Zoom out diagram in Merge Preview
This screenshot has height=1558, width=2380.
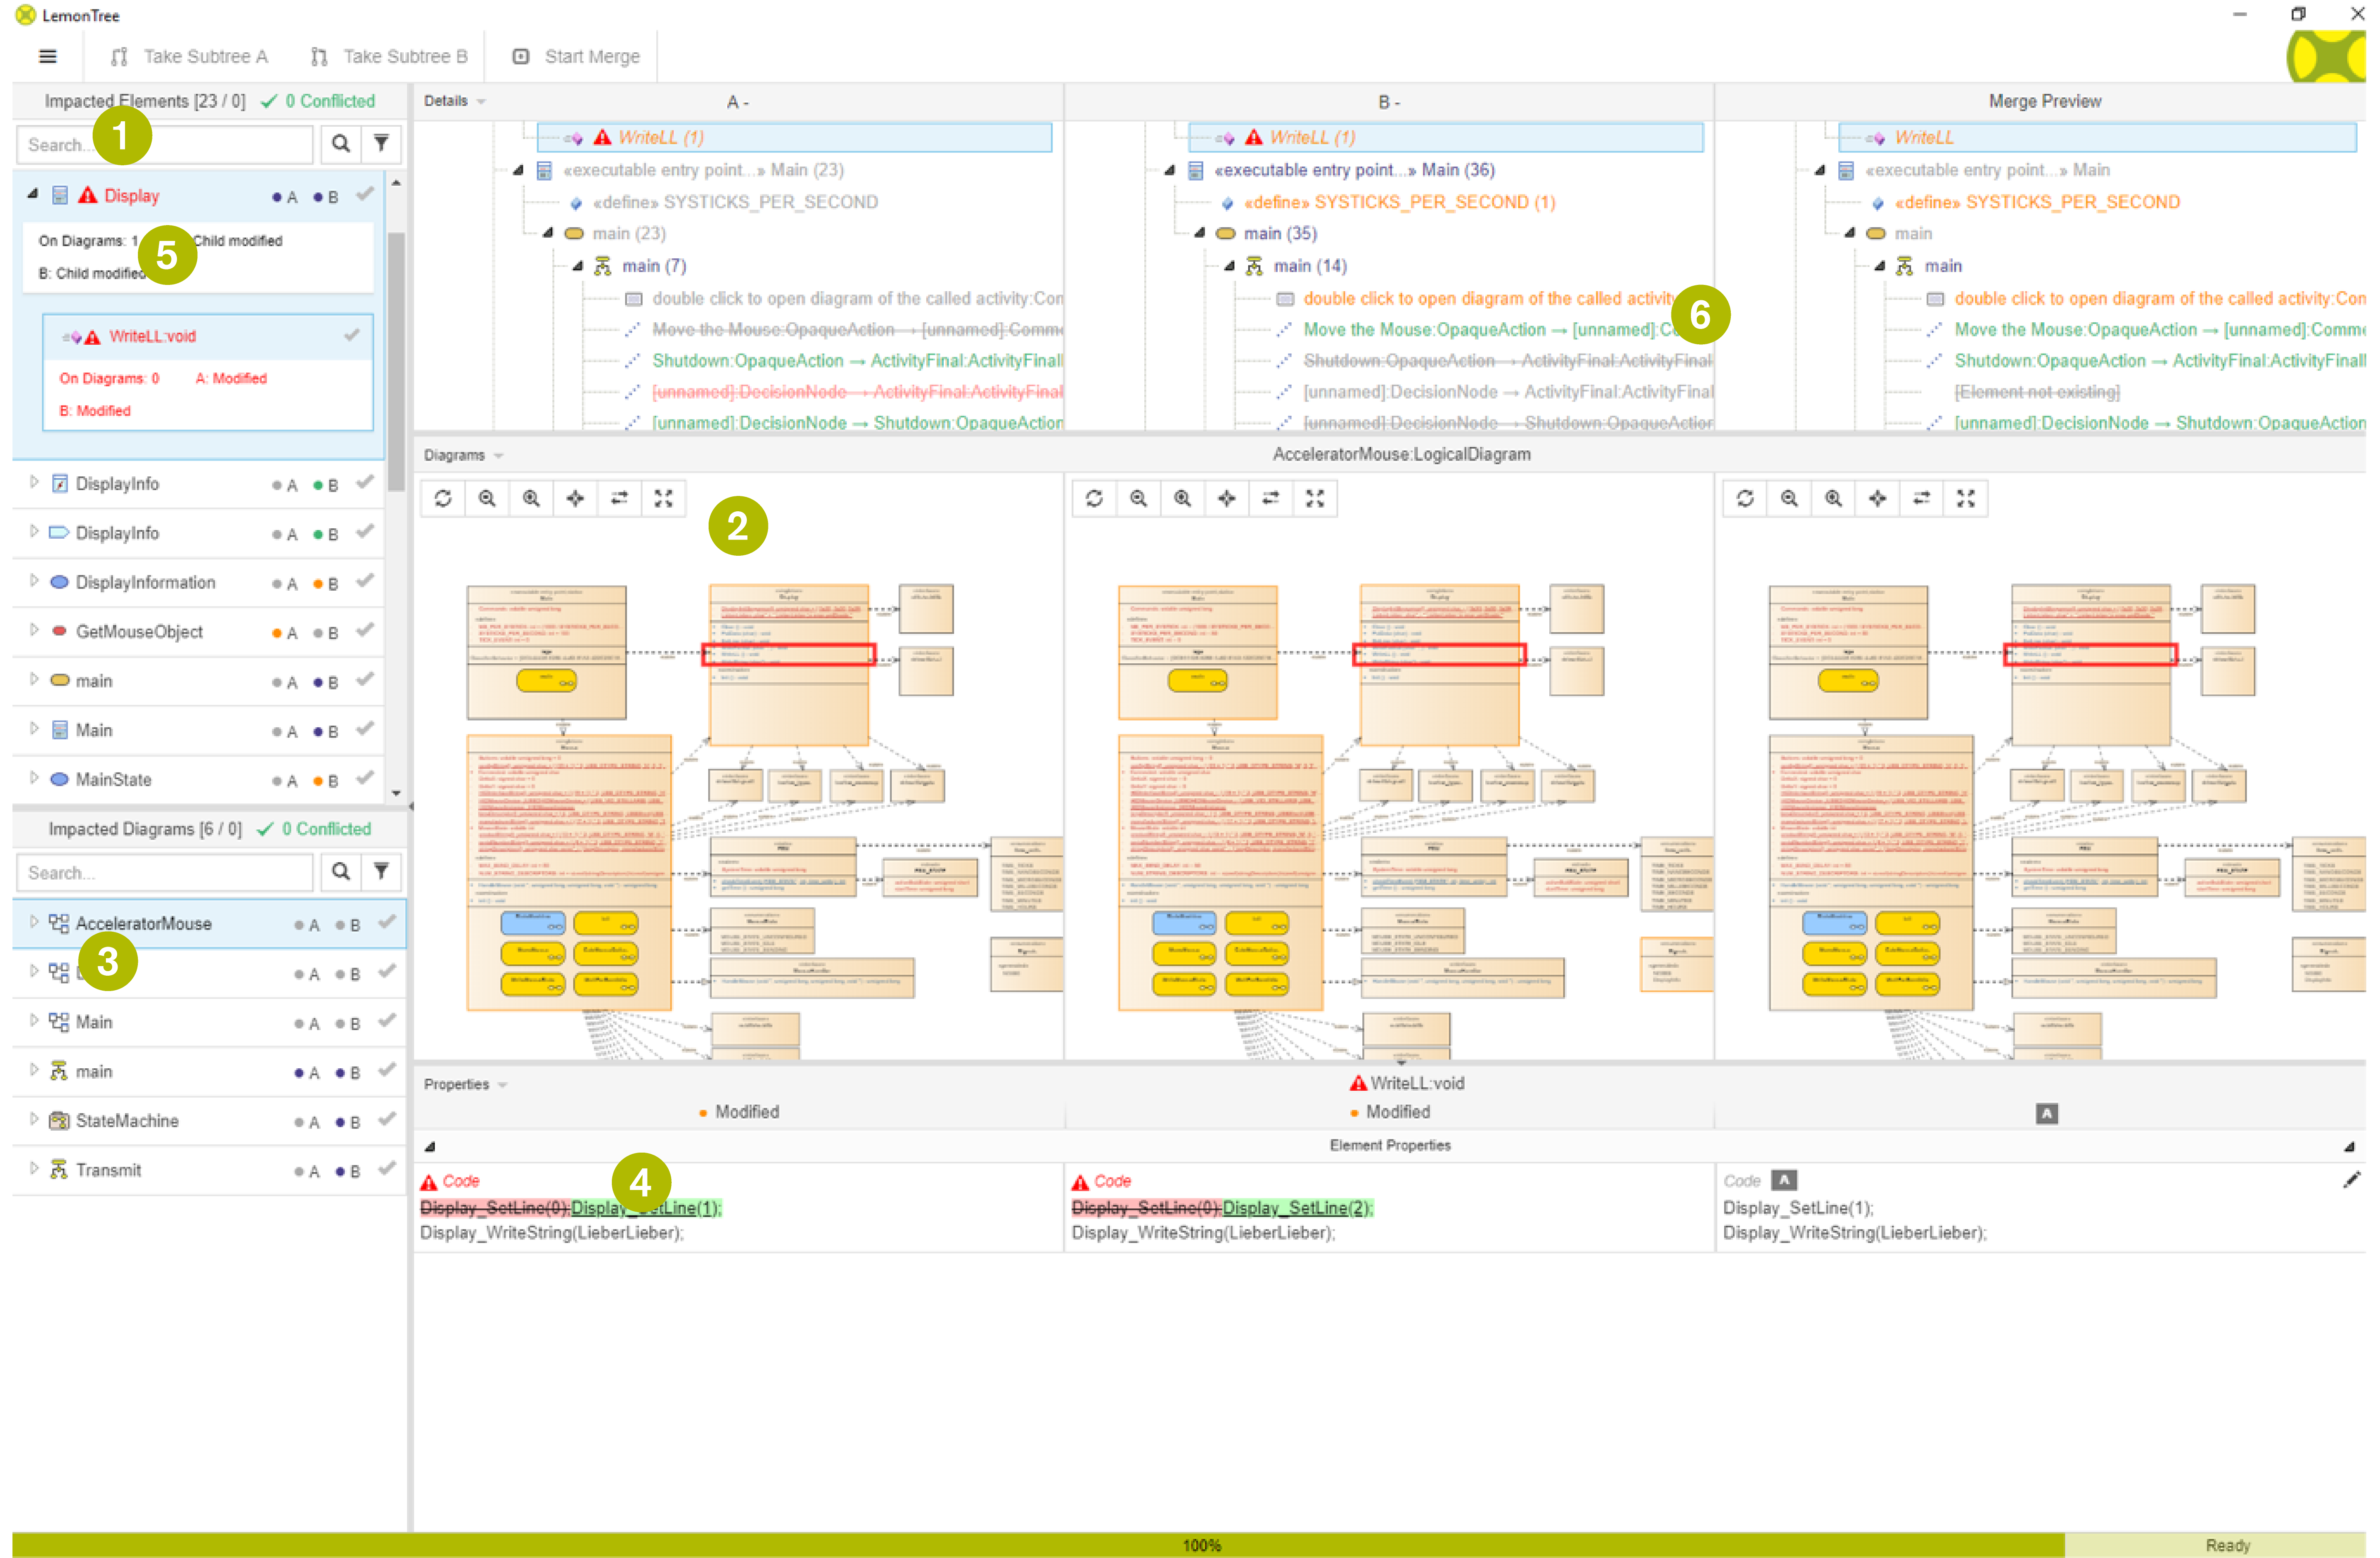(x=1789, y=498)
